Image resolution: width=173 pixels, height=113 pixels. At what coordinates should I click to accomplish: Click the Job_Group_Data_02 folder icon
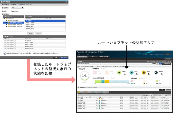coord(9,24)
